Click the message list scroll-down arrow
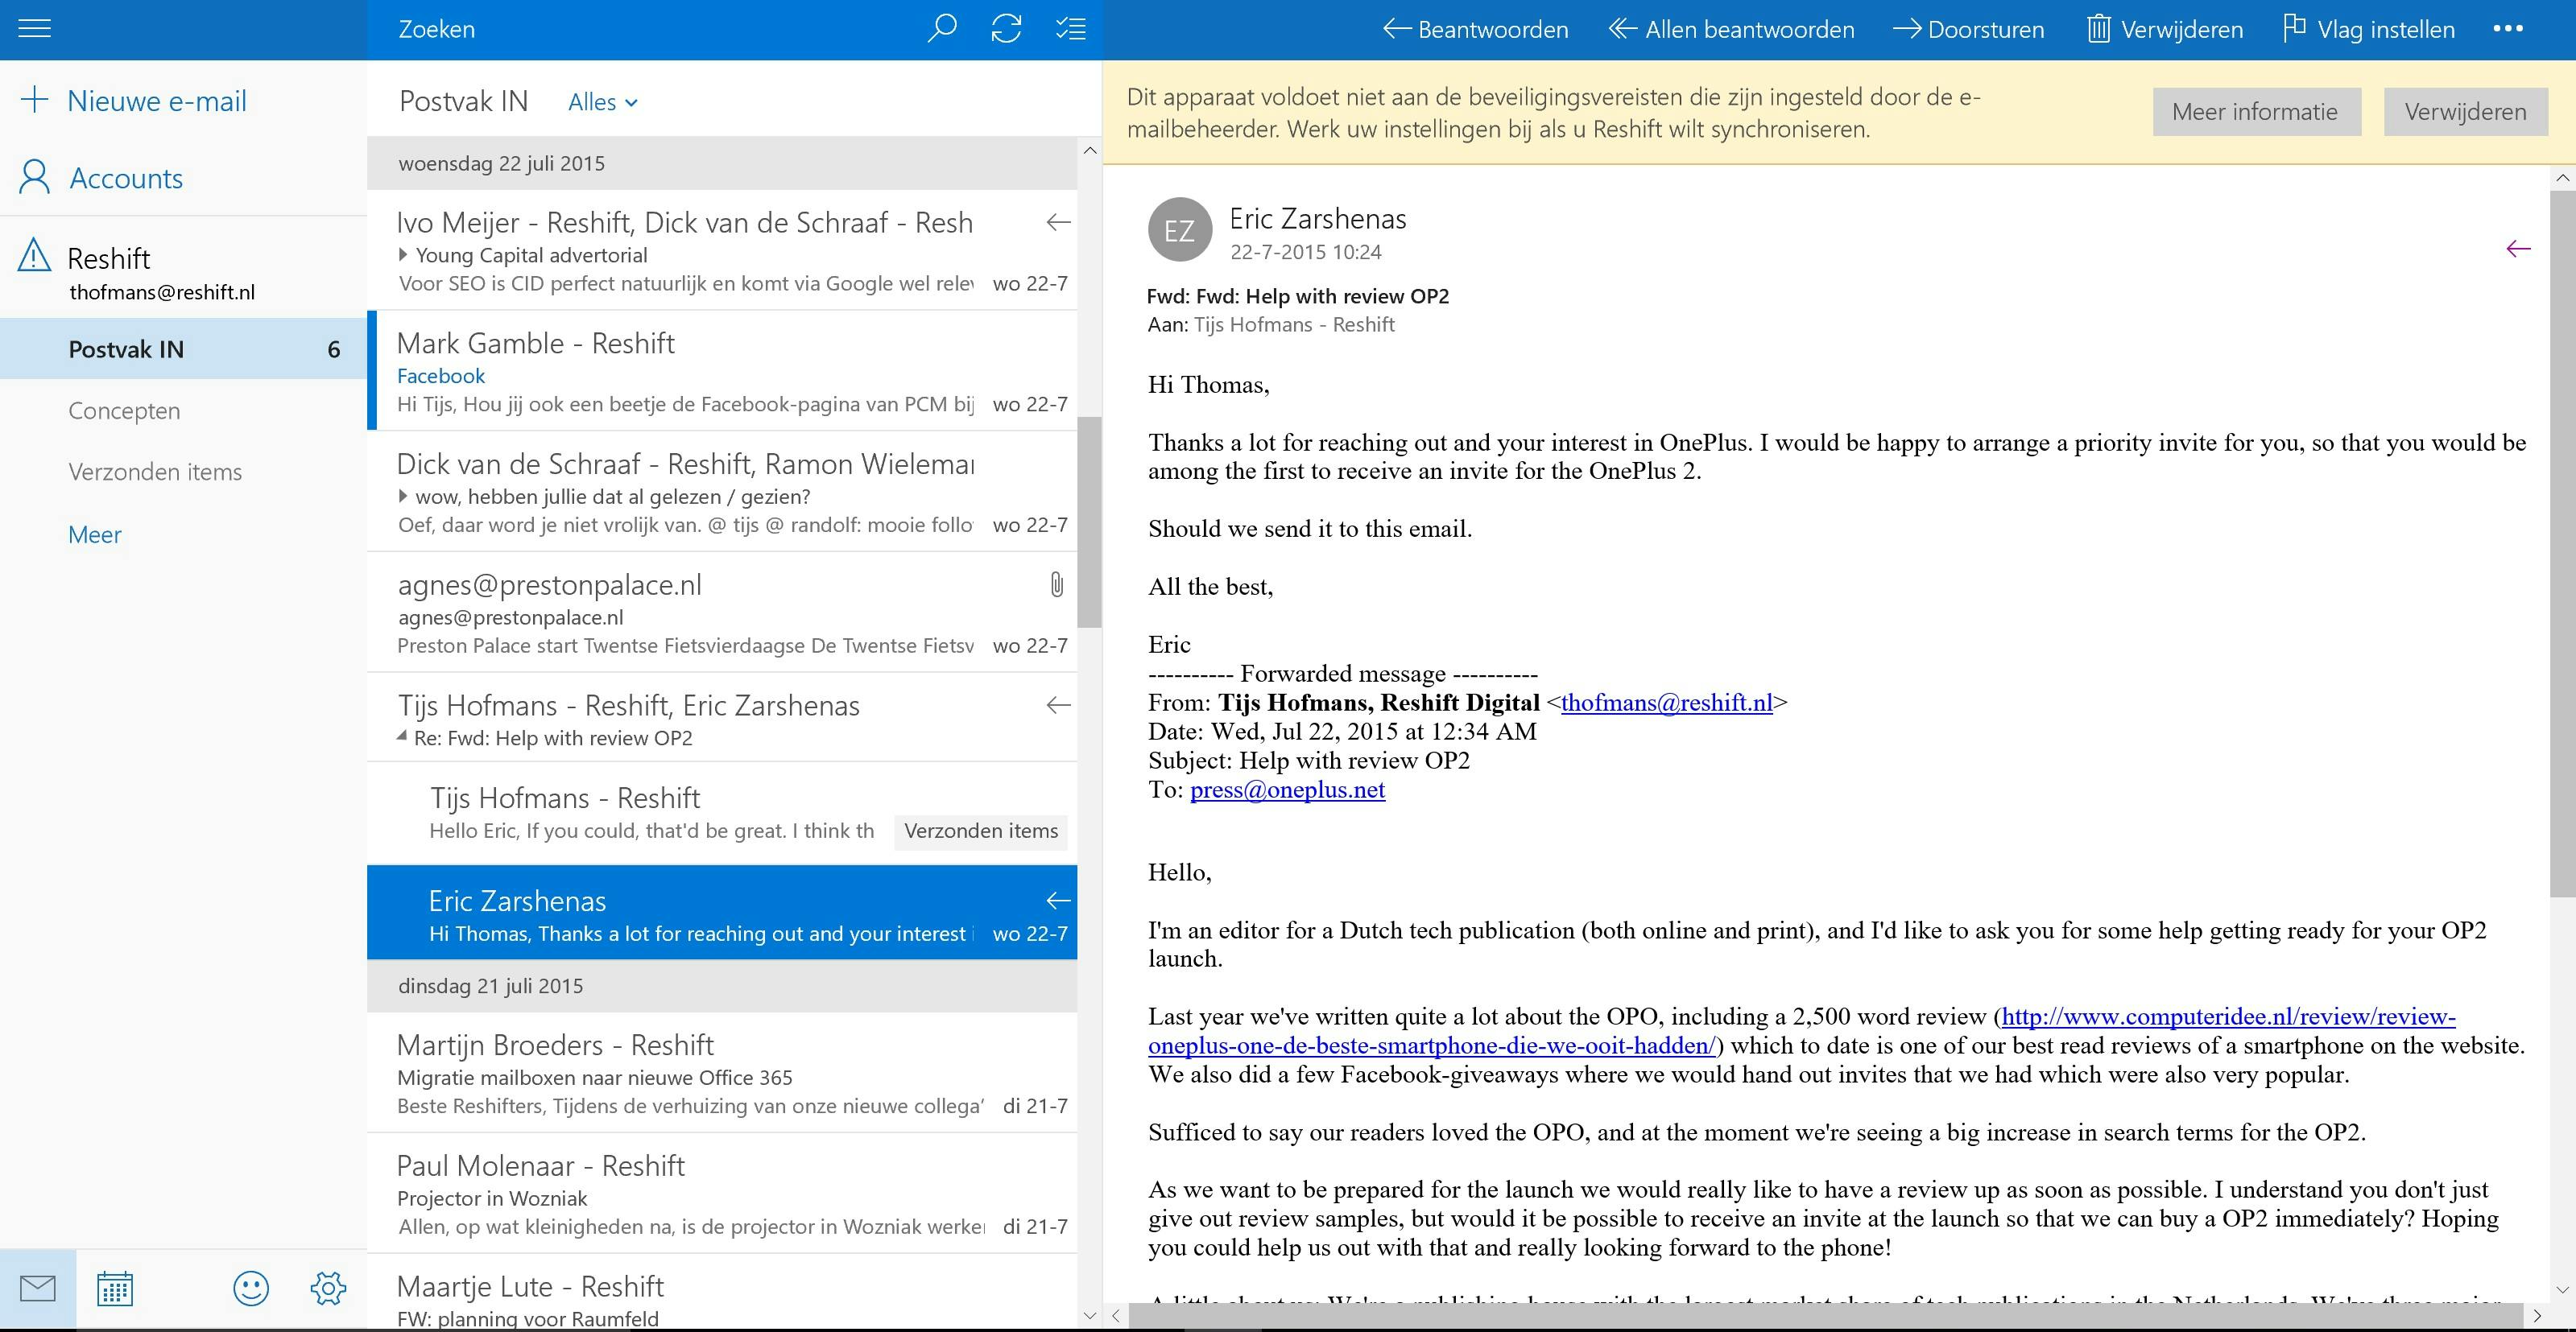The height and width of the screenshot is (1332, 2576). tap(1090, 1315)
